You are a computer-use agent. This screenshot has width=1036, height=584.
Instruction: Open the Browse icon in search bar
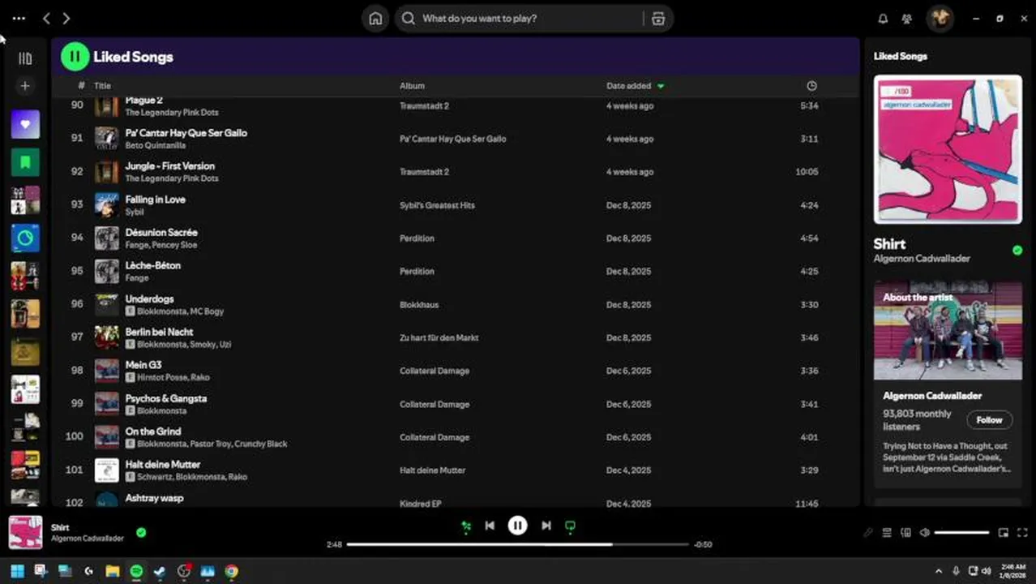tap(658, 19)
